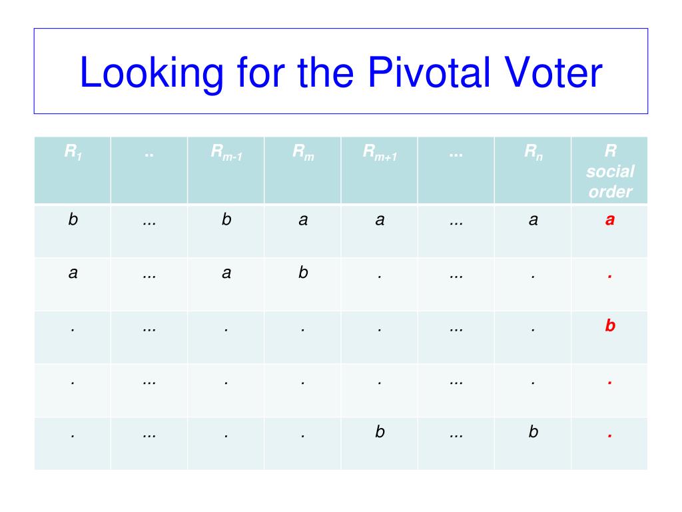
Task: Click b in Rm-1 first row
Action: (x=226, y=219)
